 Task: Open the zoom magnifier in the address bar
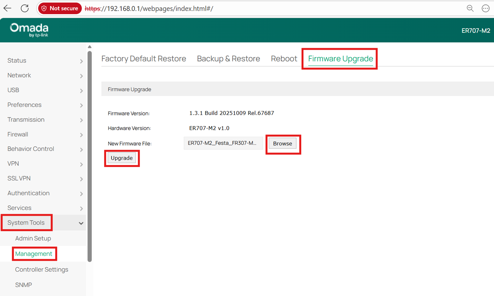tap(470, 8)
